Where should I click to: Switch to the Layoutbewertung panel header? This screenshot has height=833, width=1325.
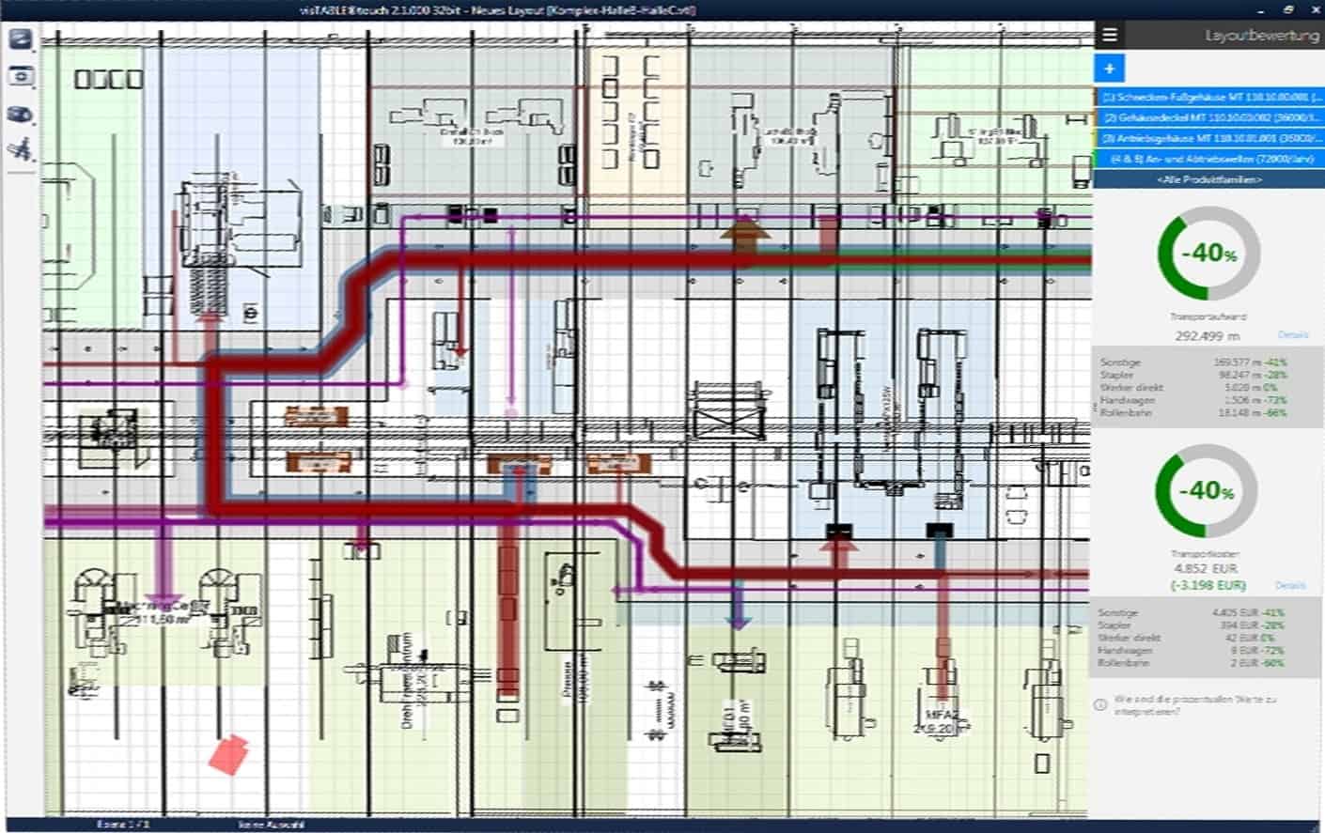pos(1262,36)
